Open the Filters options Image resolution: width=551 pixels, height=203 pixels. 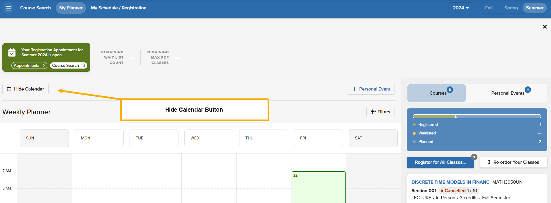point(380,112)
